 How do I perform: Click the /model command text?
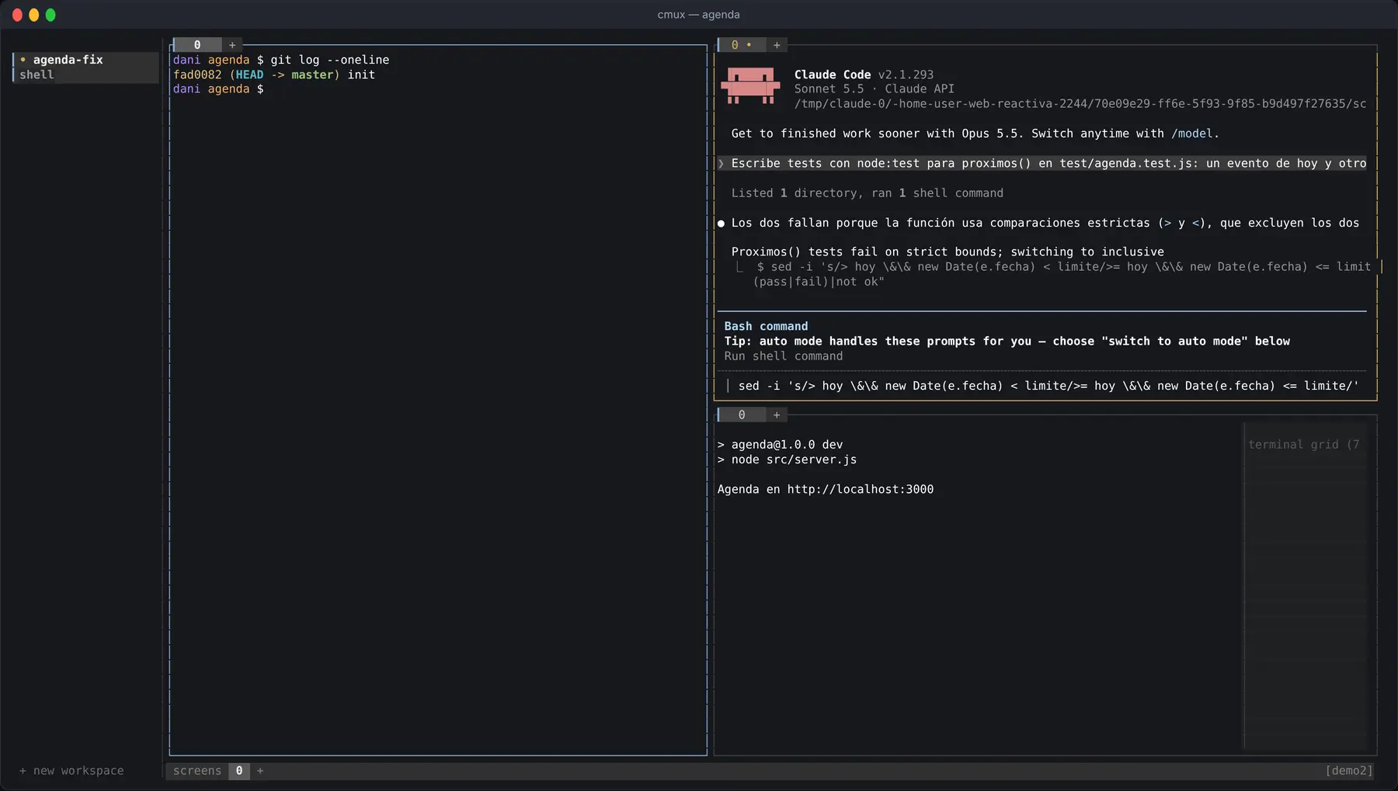(1192, 134)
